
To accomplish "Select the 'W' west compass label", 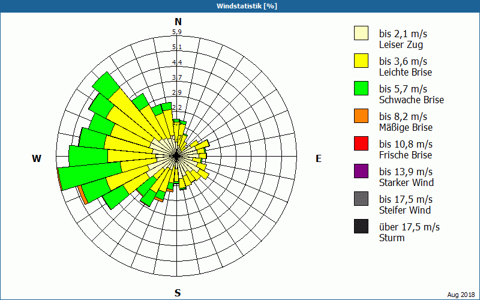I will pyautogui.click(x=37, y=158).
